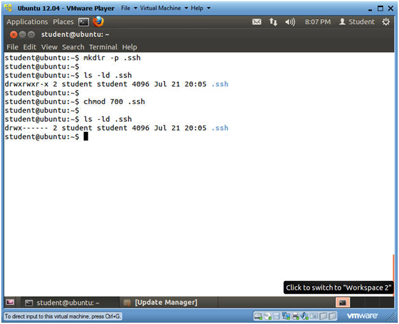Click the terminal title 'student@ubuntu: ~'

tap(75, 34)
